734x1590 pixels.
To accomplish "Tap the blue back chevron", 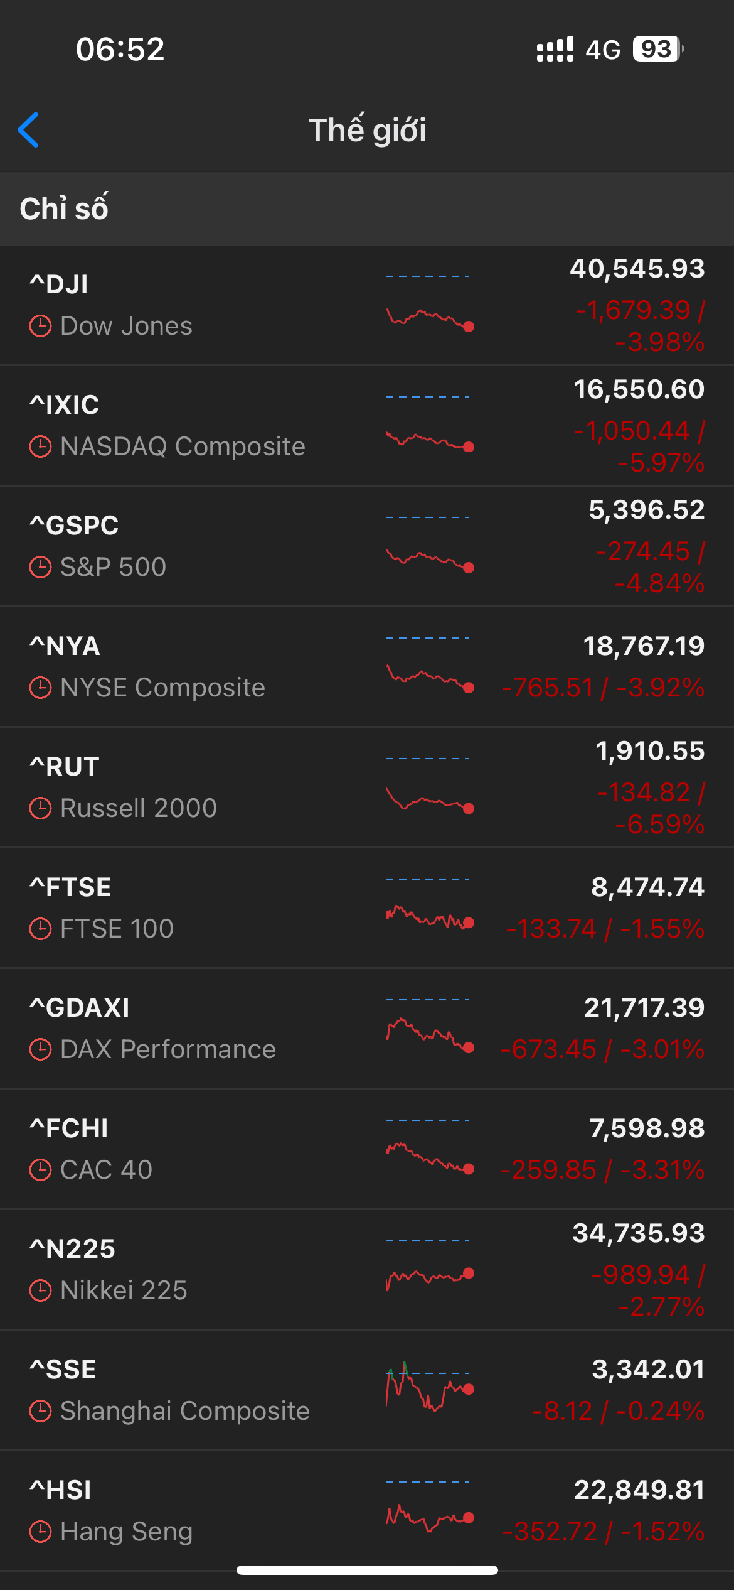I will coord(29,130).
